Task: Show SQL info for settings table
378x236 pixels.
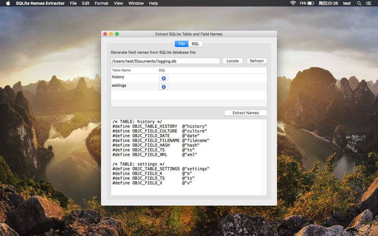Action: pyautogui.click(x=163, y=87)
